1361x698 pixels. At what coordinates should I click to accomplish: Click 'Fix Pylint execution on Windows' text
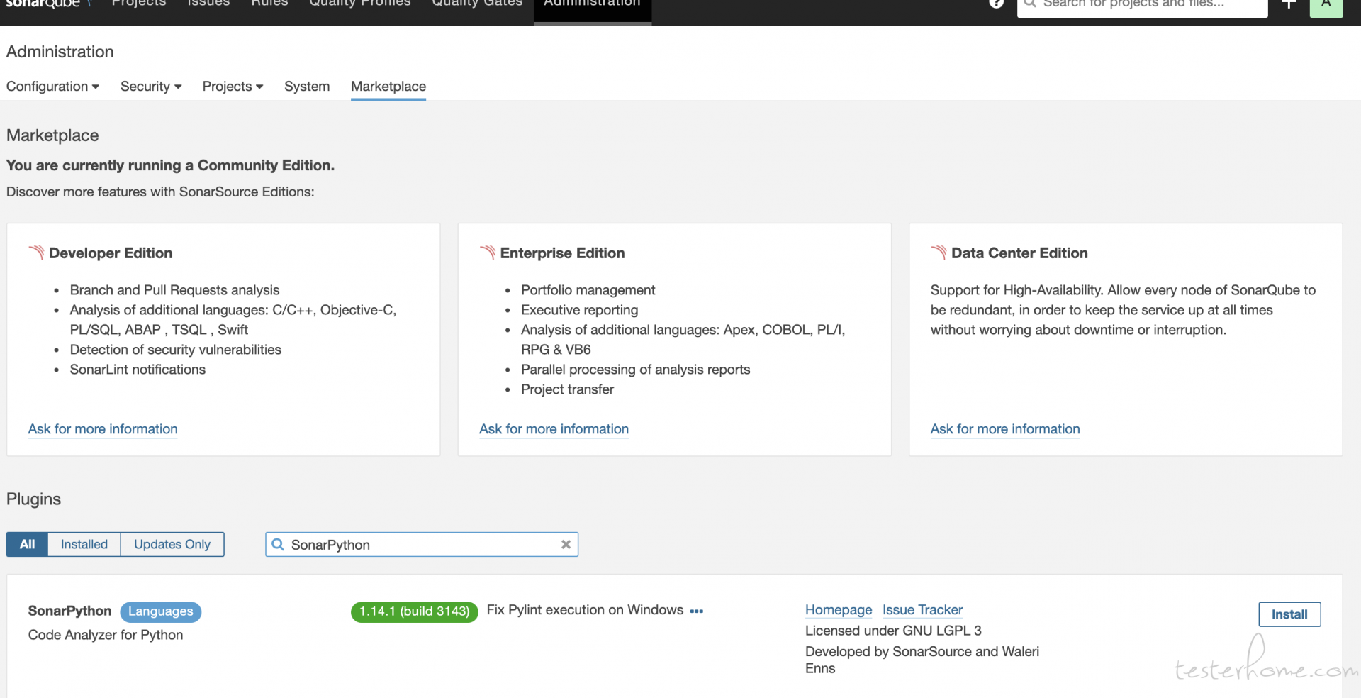click(585, 610)
